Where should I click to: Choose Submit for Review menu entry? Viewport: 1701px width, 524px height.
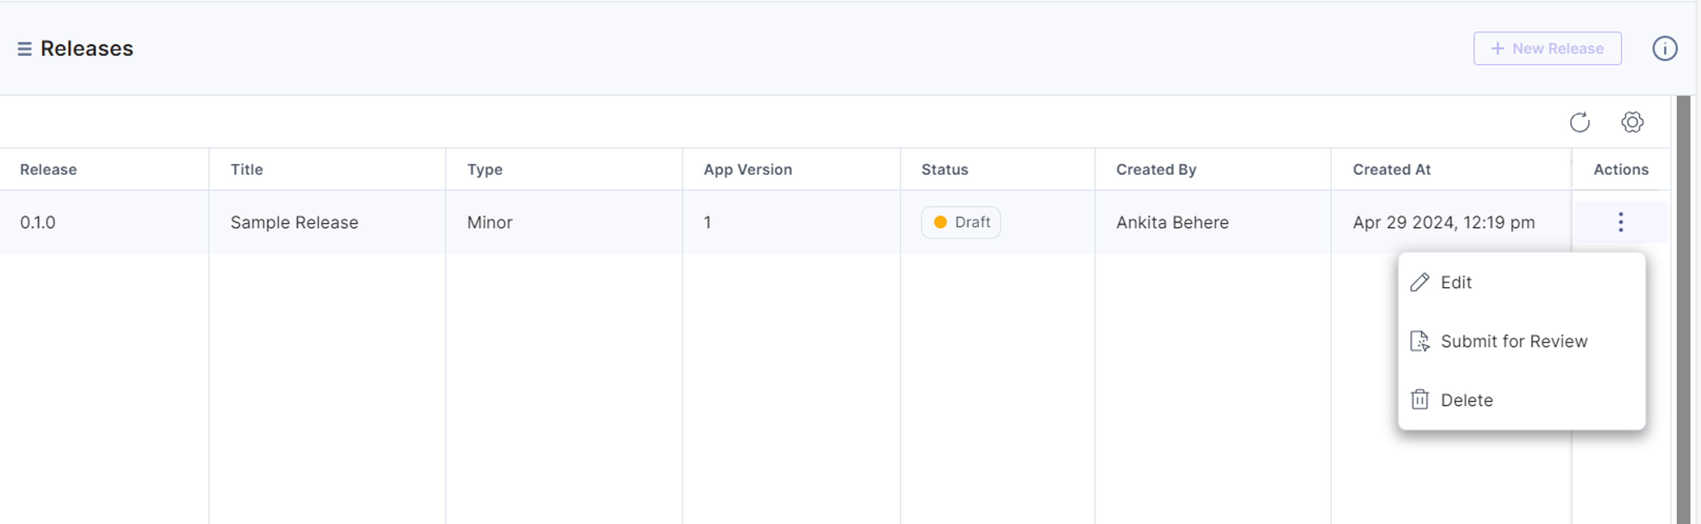[x=1522, y=341]
